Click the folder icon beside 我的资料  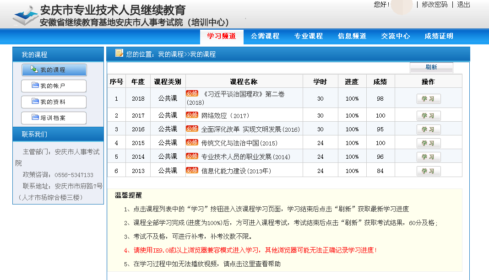pos(35,102)
